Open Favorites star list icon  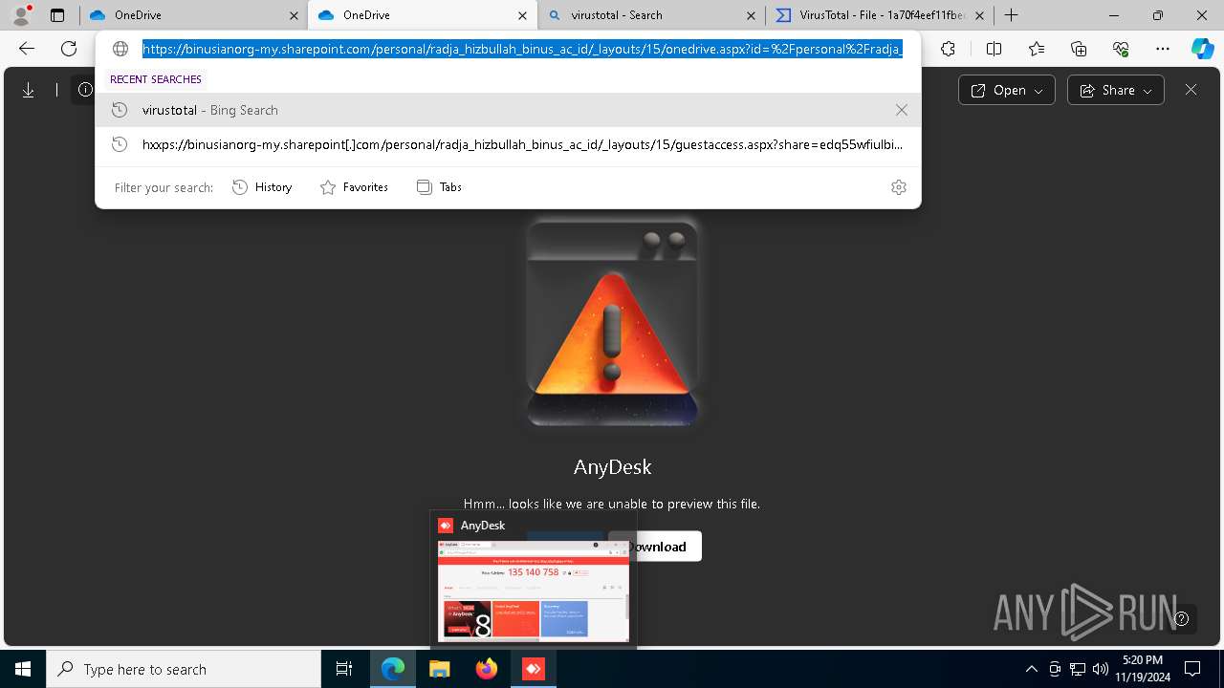(x=1037, y=49)
